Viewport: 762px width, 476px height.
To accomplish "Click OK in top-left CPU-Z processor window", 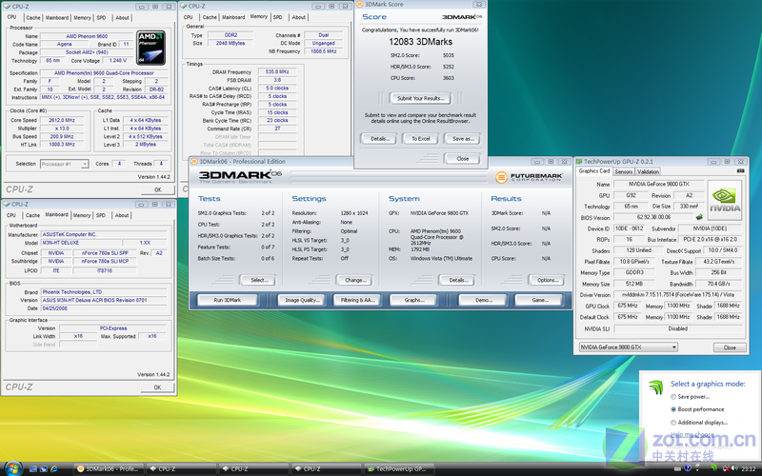I will pyautogui.click(x=157, y=189).
